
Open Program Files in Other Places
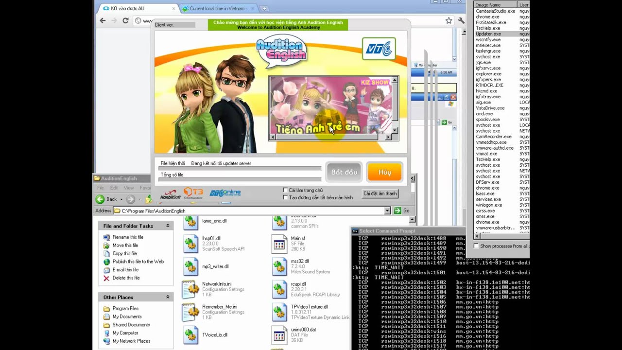pyautogui.click(x=125, y=309)
